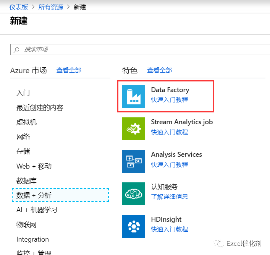
Task: Select the 存储 category
Action: click(23, 151)
